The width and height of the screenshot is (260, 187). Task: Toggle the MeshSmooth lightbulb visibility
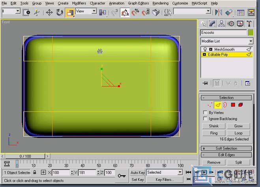[205, 49]
